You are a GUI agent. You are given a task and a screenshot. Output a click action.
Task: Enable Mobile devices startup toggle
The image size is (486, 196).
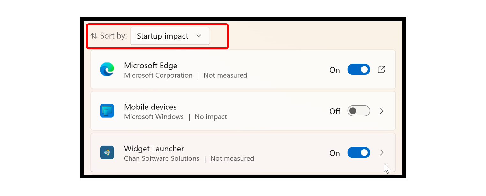[358, 111]
